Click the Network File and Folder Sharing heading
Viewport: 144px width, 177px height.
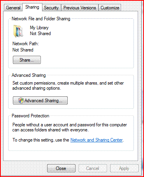(x=41, y=19)
